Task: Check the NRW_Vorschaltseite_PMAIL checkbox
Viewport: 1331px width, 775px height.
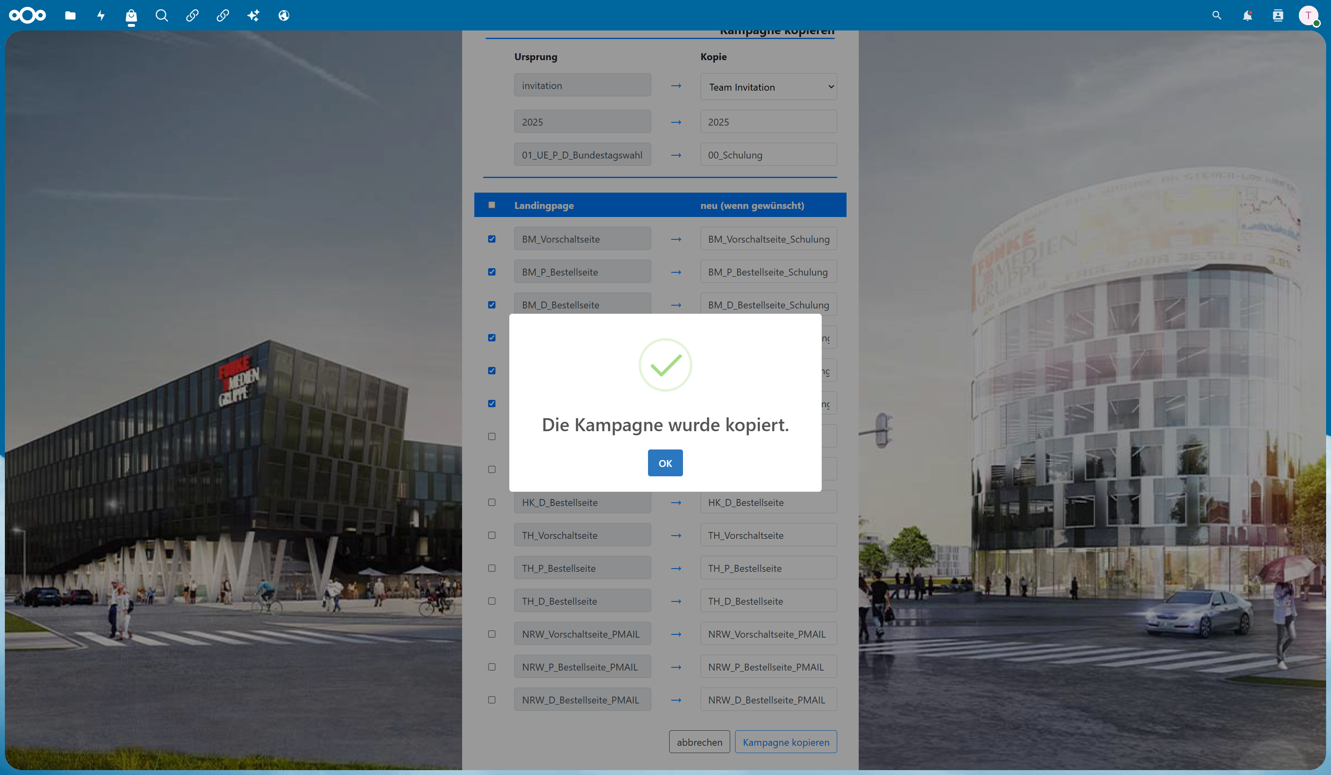Action: tap(492, 634)
